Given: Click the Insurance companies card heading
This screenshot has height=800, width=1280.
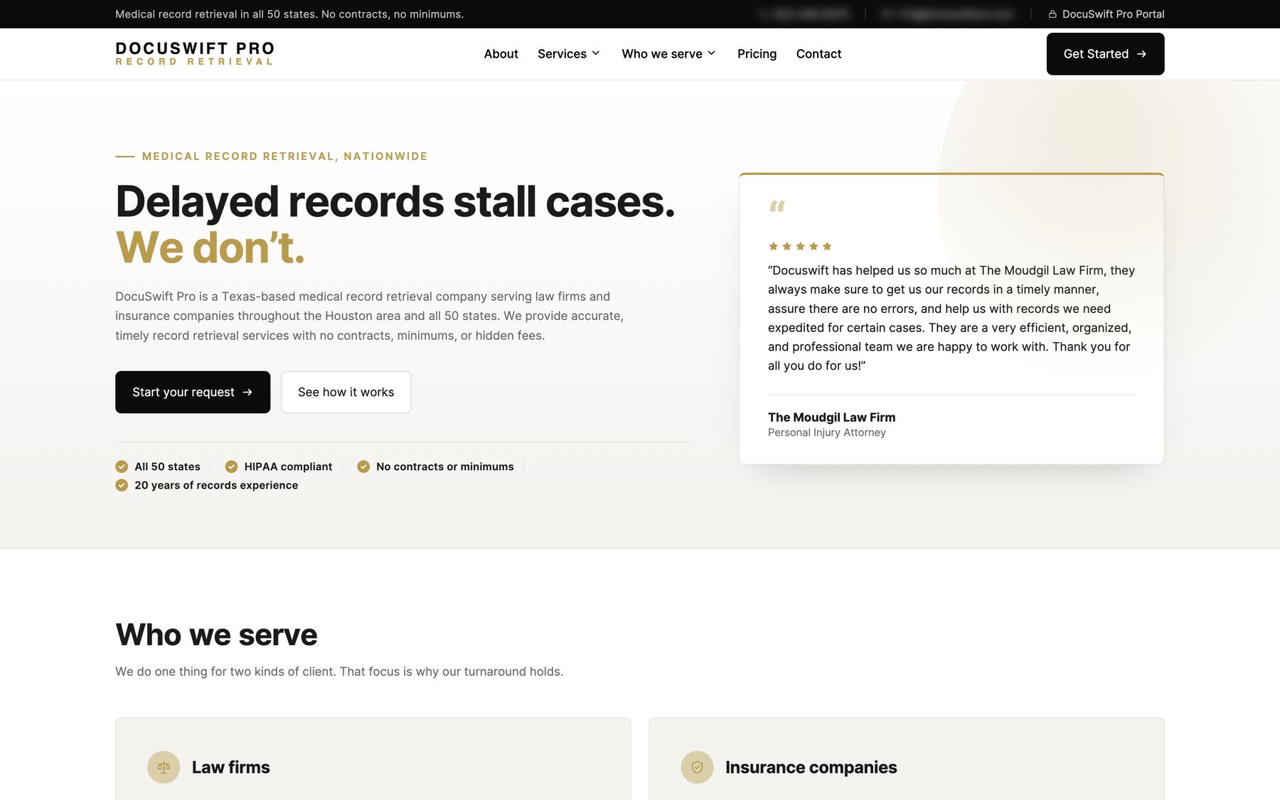Looking at the screenshot, I should click(811, 767).
